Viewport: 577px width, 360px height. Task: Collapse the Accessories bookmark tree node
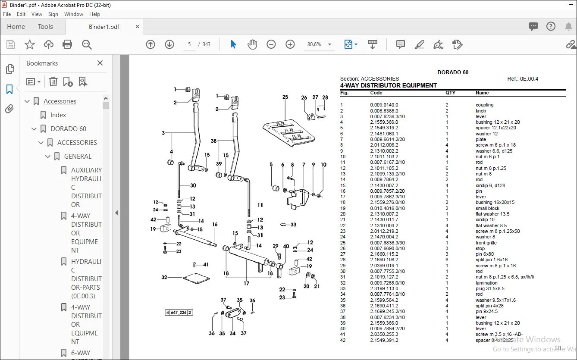28,101
